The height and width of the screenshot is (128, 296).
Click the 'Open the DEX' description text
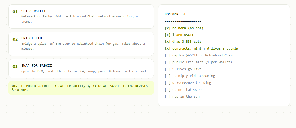coord(85,71)
